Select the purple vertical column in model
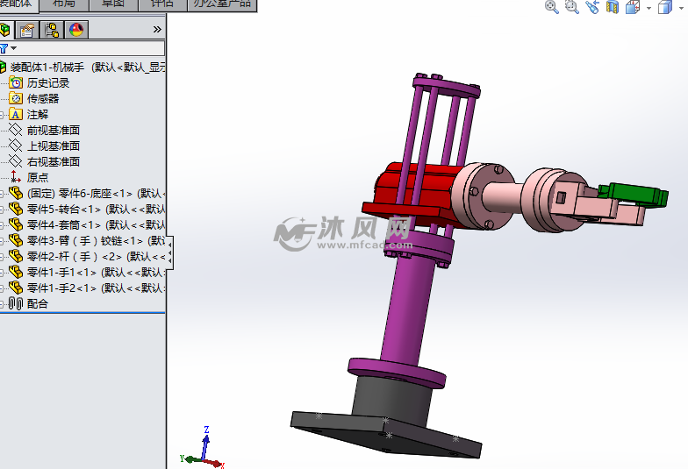The width and height of the screenshot is (688, 469). click(405, 311)
